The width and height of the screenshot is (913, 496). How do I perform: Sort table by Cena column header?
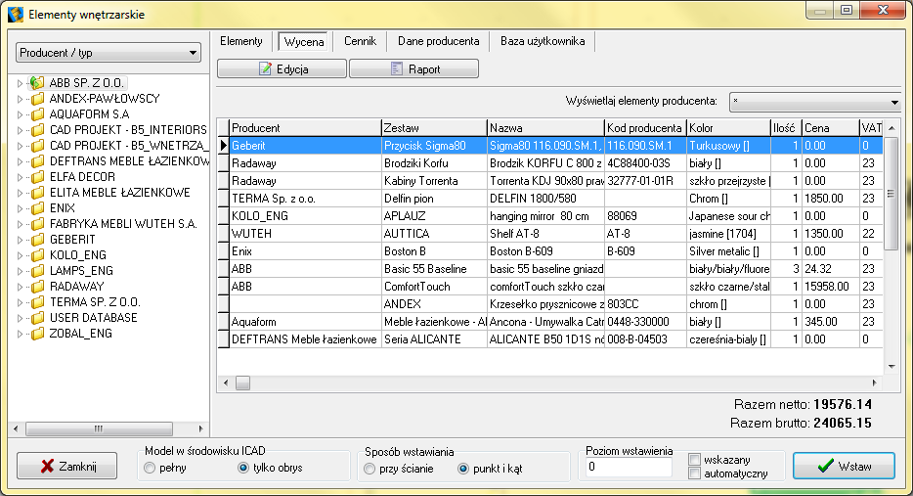830,127
